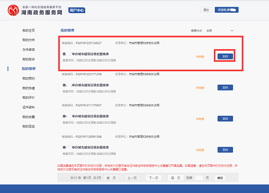Open 我的主页 in the sidebar
Screen dimensions: 269x193
[x=28, y=30]
